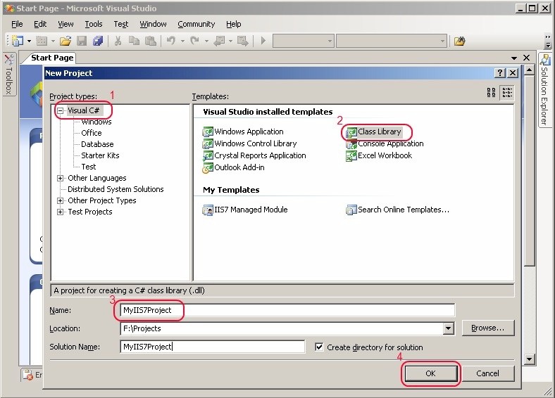Click the Paste toolbar icon
Image resolution: width=555 pixels, height=398 pixels.
(151, 41)
